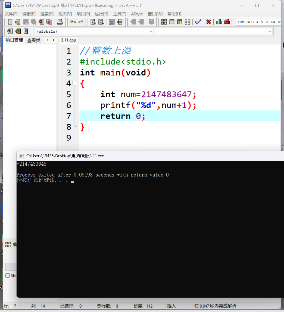
Task: Click the Delete profiling information icon
Action: click(x=227, y=22)
